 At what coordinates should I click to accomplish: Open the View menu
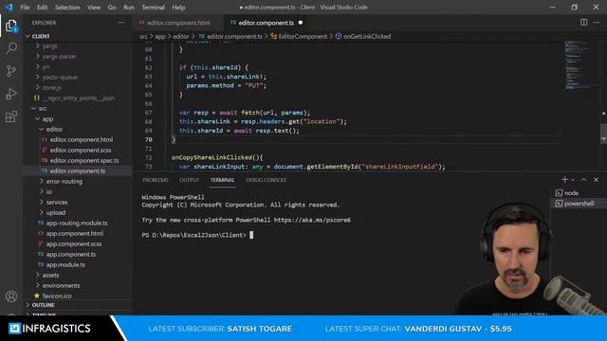coord(94,8)
